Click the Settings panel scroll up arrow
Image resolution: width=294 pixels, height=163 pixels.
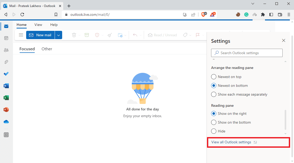(x=285, y=61)
